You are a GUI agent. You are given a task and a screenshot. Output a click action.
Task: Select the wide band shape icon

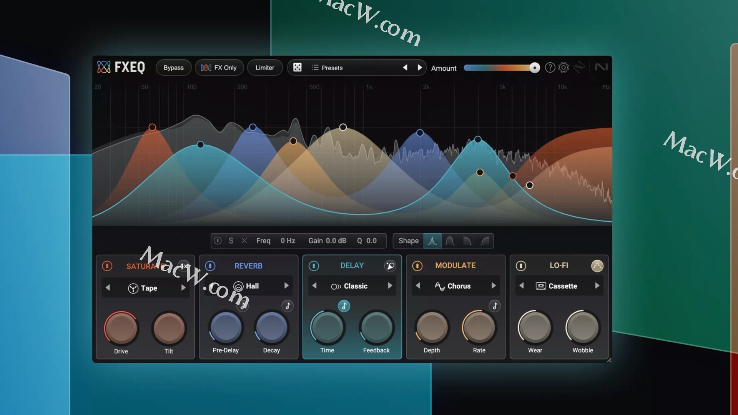(x=450, y=241)
